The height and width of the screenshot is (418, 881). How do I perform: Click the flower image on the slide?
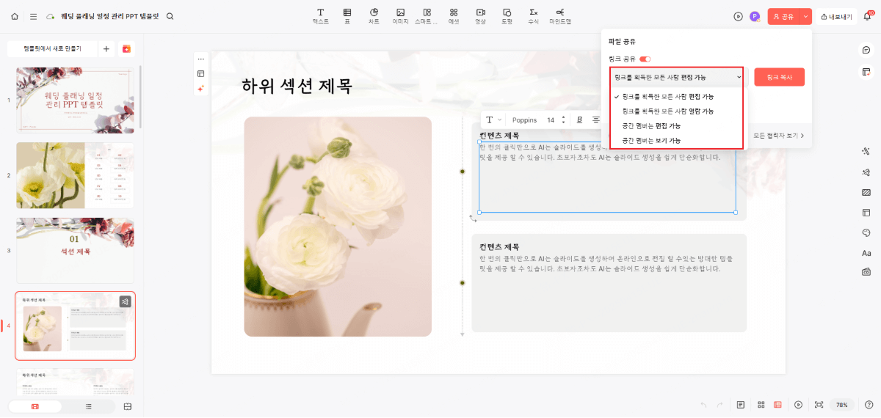tap(338, 227)
